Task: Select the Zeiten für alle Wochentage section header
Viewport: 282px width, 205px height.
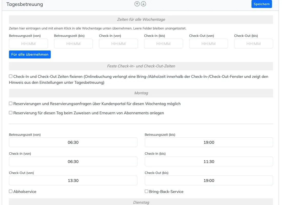Action: (x=141, y=19)
